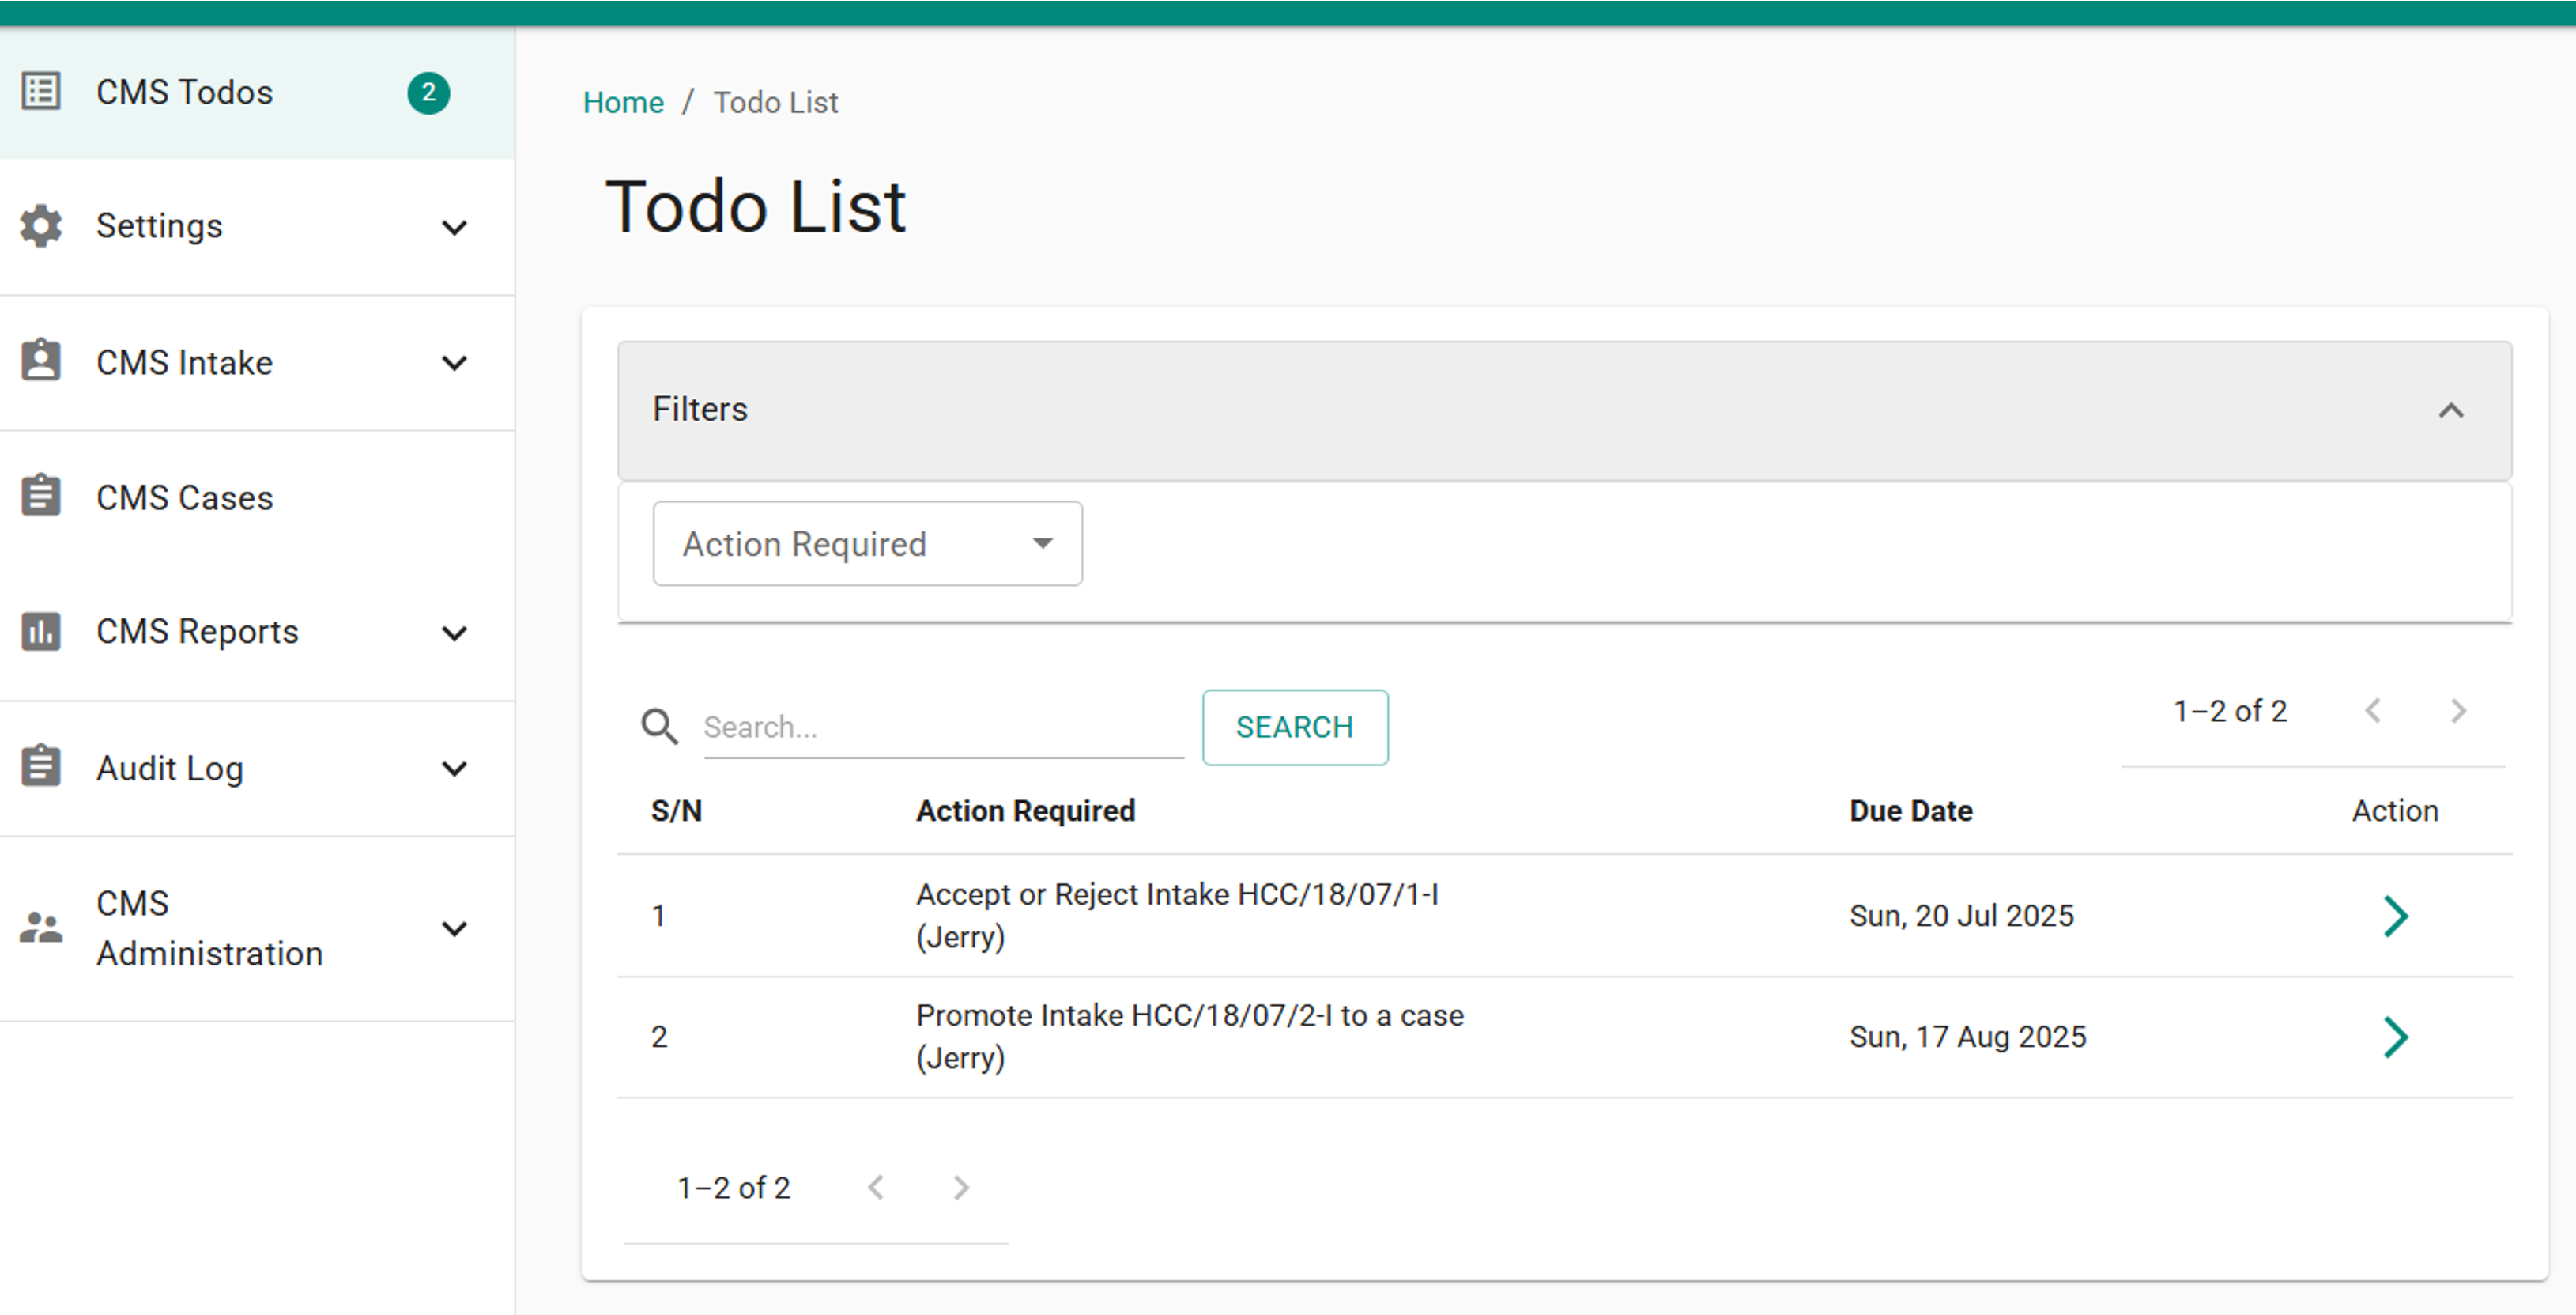Click the CMS Todos list icon
The image size is (2576, 1315).
(x=41, y=91)
